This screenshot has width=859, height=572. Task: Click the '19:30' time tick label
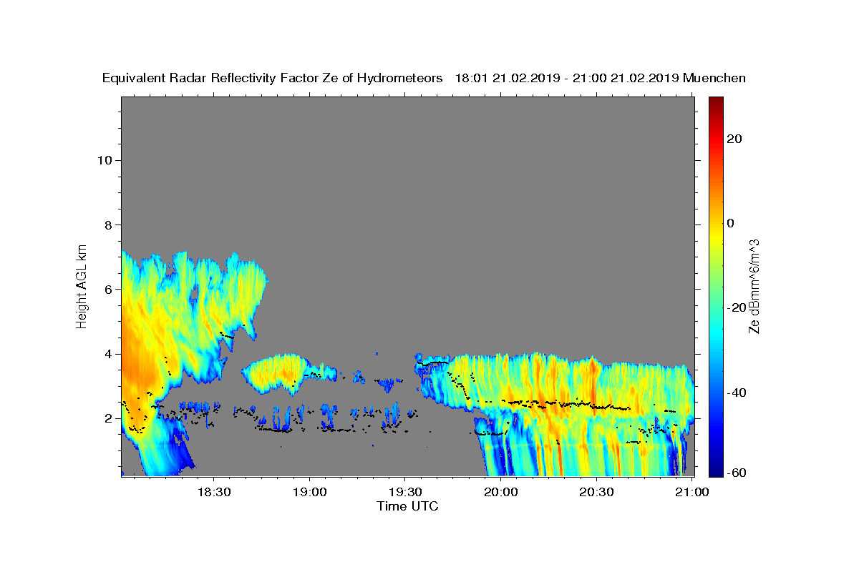pos(404,492)
